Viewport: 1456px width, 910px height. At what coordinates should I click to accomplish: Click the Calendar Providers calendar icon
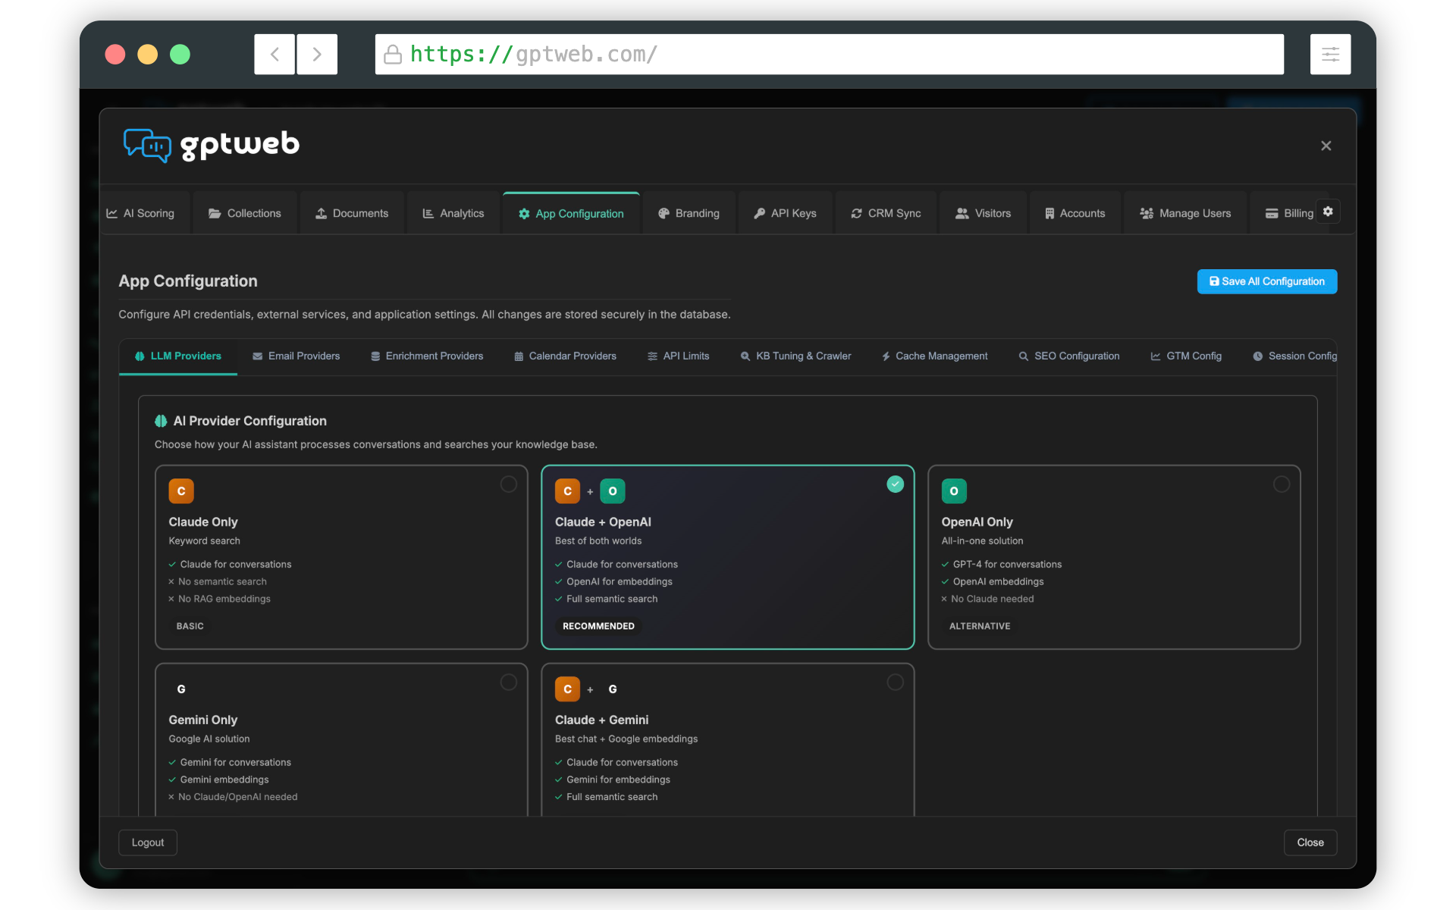(x=519, y=356)
